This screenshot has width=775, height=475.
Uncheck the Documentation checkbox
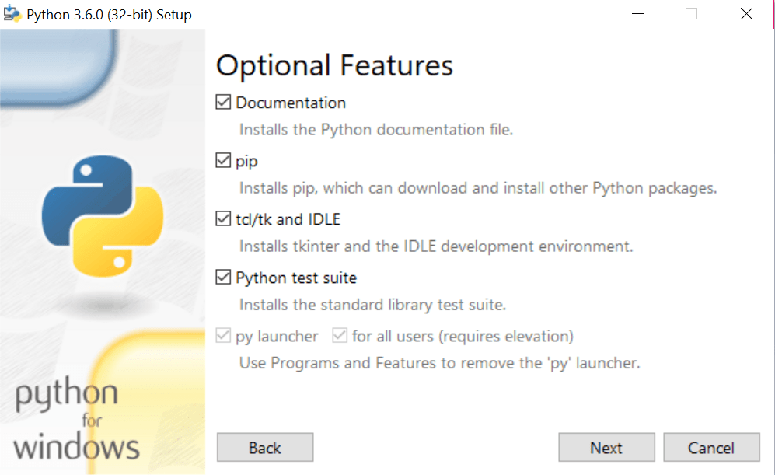222,101
